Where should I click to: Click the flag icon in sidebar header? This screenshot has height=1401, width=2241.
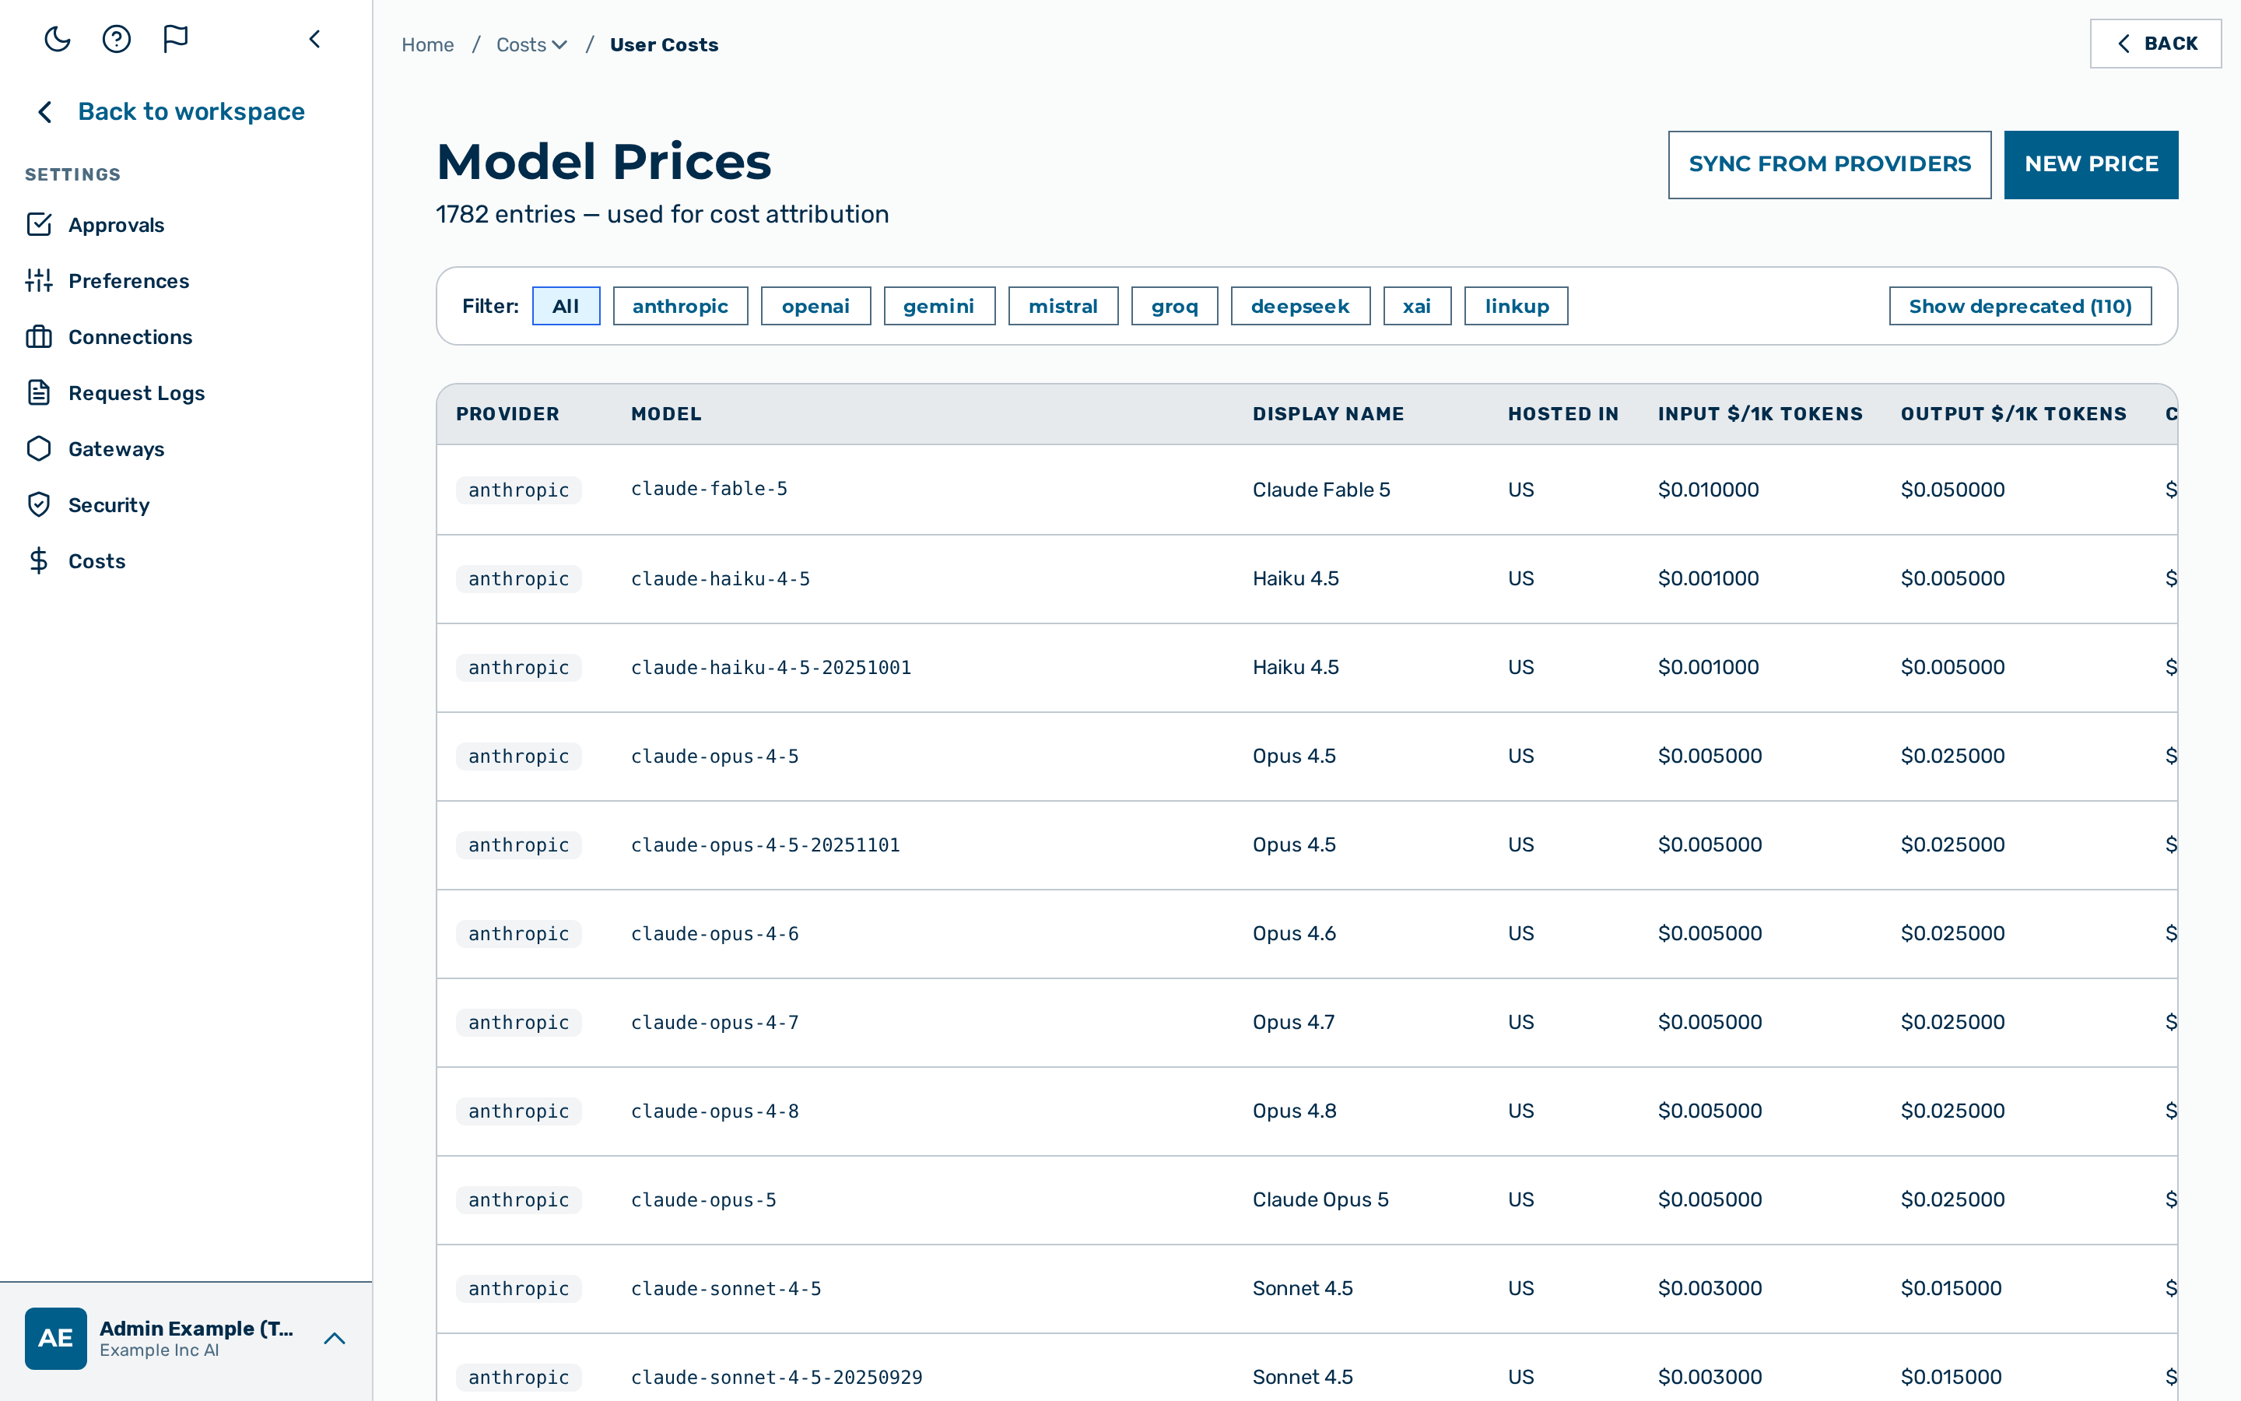(x=176, y=39)
